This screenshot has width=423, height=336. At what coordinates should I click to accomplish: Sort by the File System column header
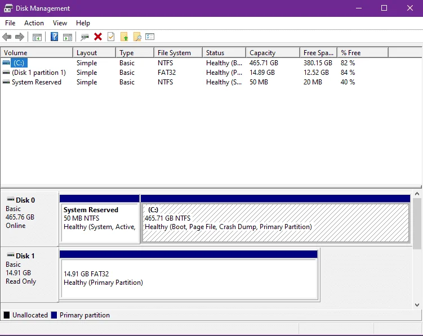(179, 53)
